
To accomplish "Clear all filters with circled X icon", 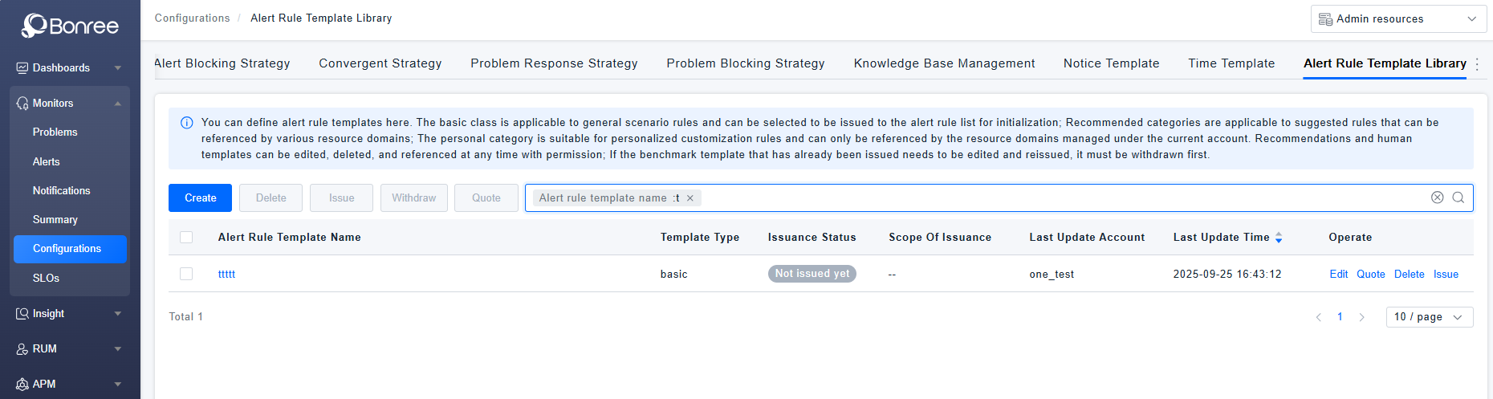I will coord(1437,197).
